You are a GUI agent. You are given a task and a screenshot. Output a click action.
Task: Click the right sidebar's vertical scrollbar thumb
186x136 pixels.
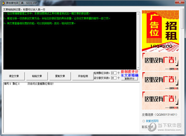[x=182, y=19]
